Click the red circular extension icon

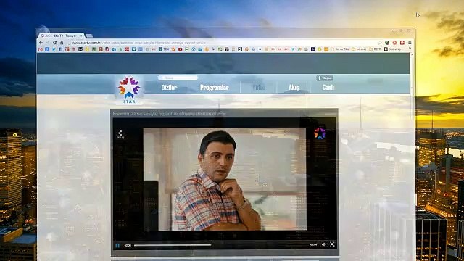pyautogui.click(x=394, y=43)
